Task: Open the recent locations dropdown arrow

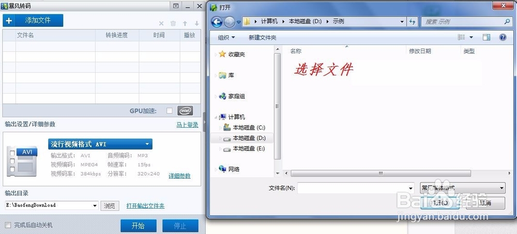Action: [x=239, y=22]
